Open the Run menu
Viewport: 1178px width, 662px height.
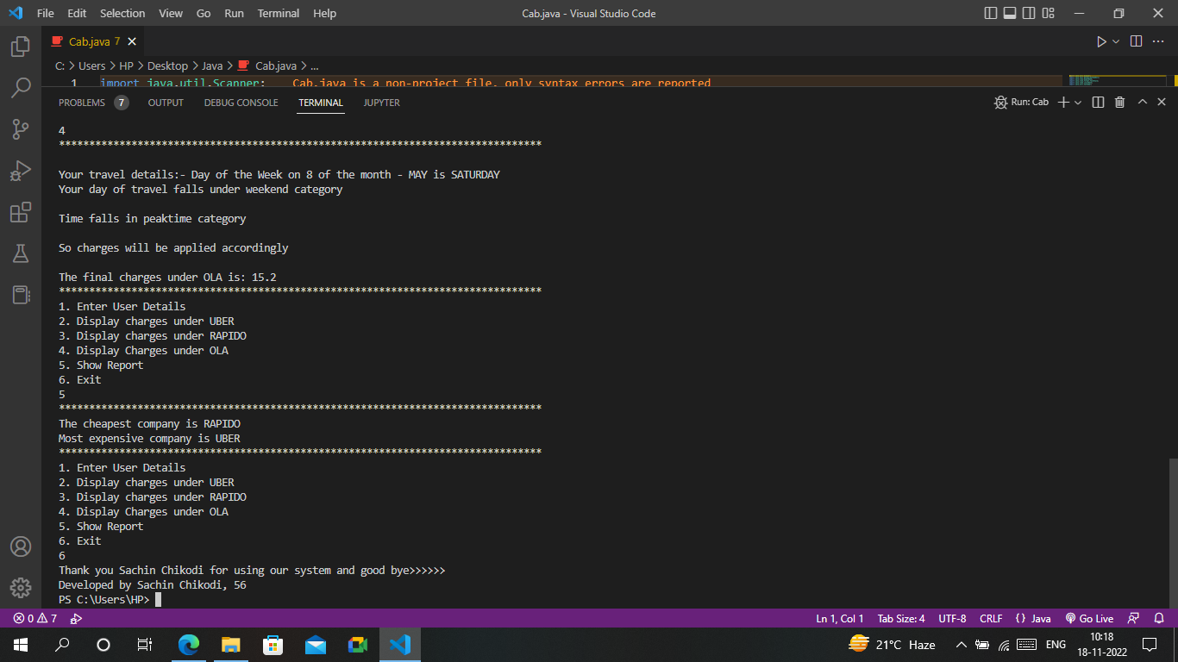pos(234,13)
